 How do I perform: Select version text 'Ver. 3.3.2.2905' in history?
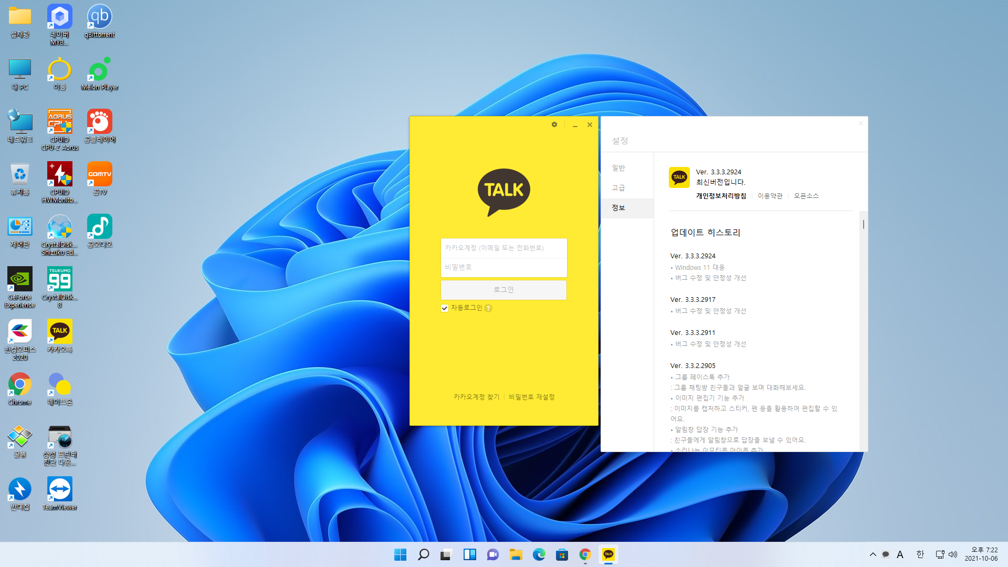coord(692,366)
